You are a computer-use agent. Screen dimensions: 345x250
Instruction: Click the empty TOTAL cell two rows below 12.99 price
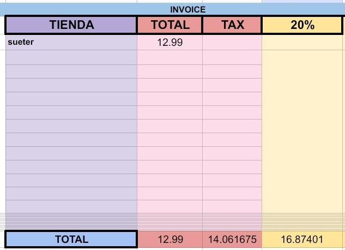170,71
